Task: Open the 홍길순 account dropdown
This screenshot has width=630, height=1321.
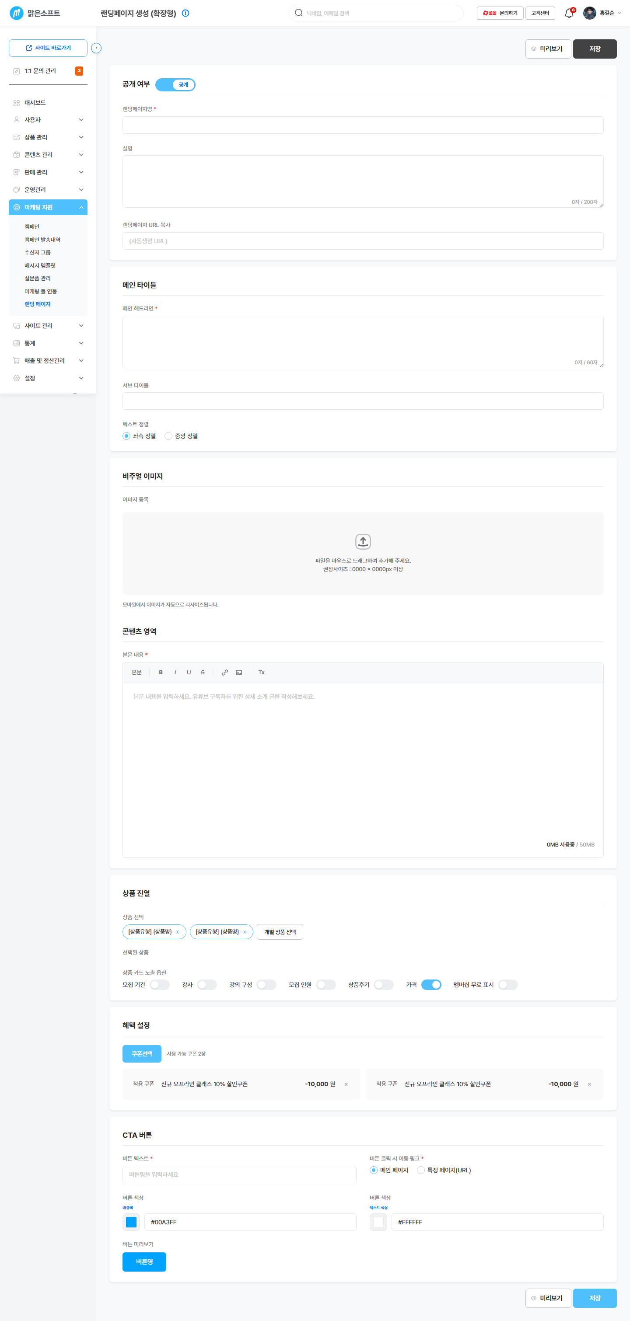Action: coord(619,13)
